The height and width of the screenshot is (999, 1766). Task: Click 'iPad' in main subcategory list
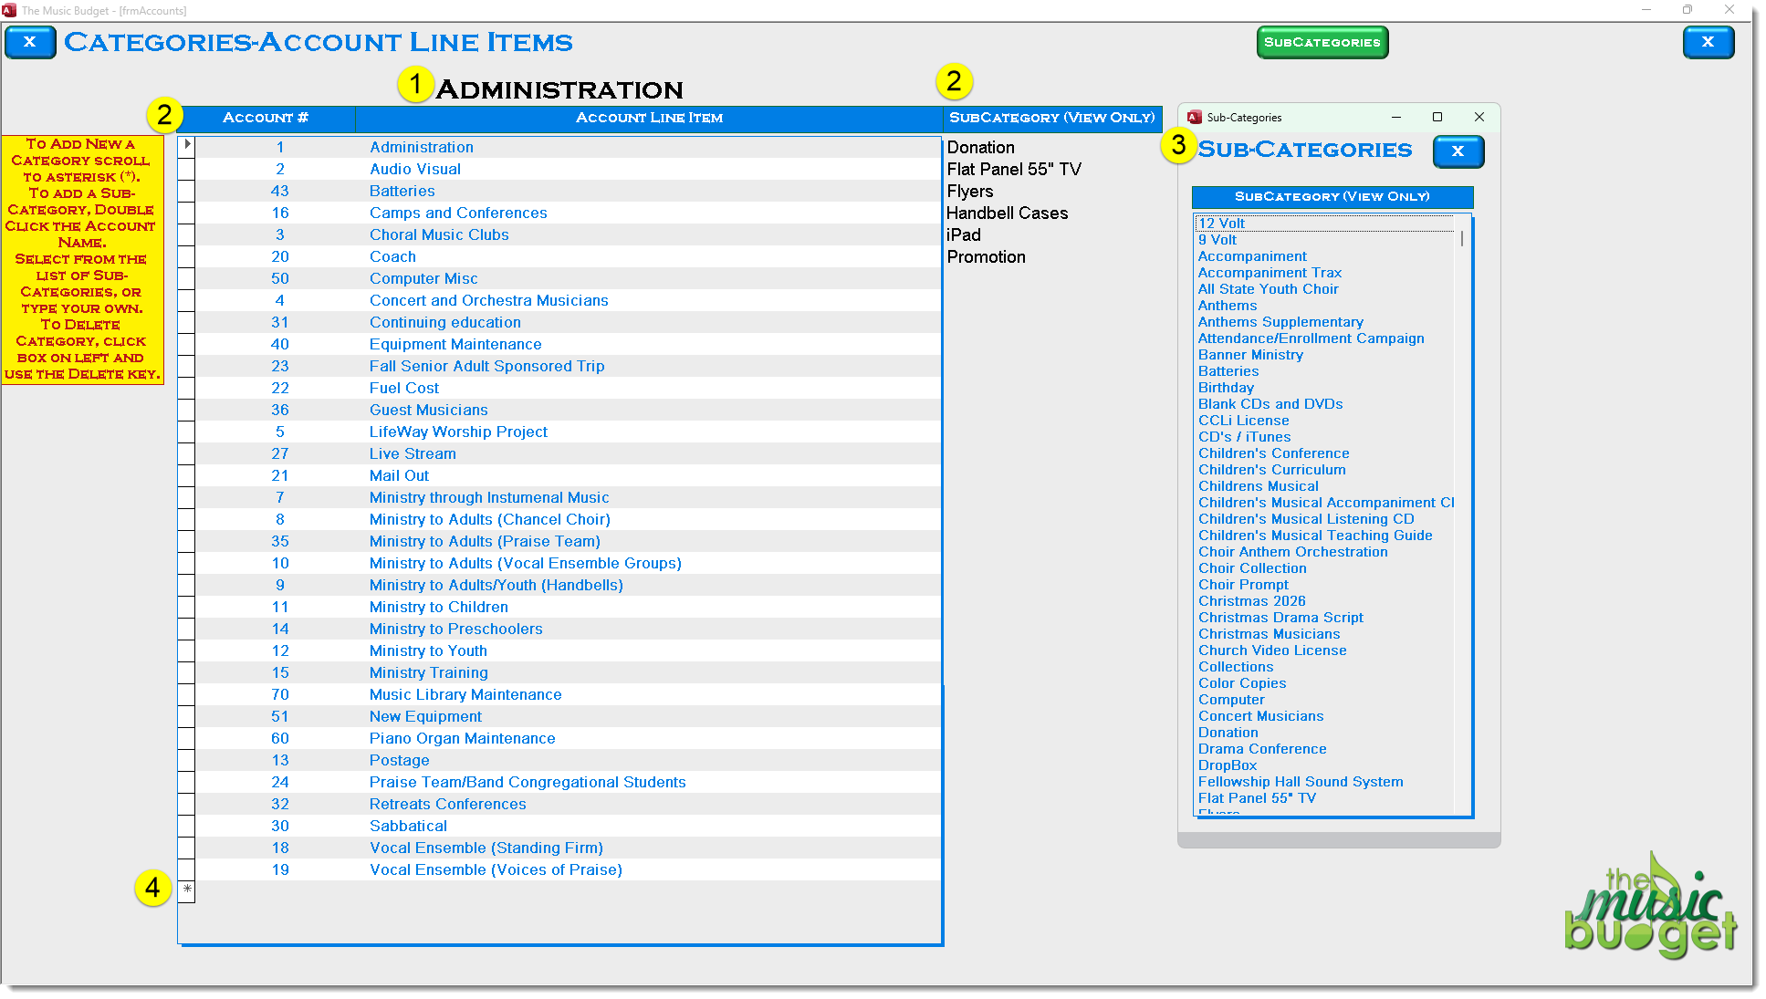(x=963, y=234)
